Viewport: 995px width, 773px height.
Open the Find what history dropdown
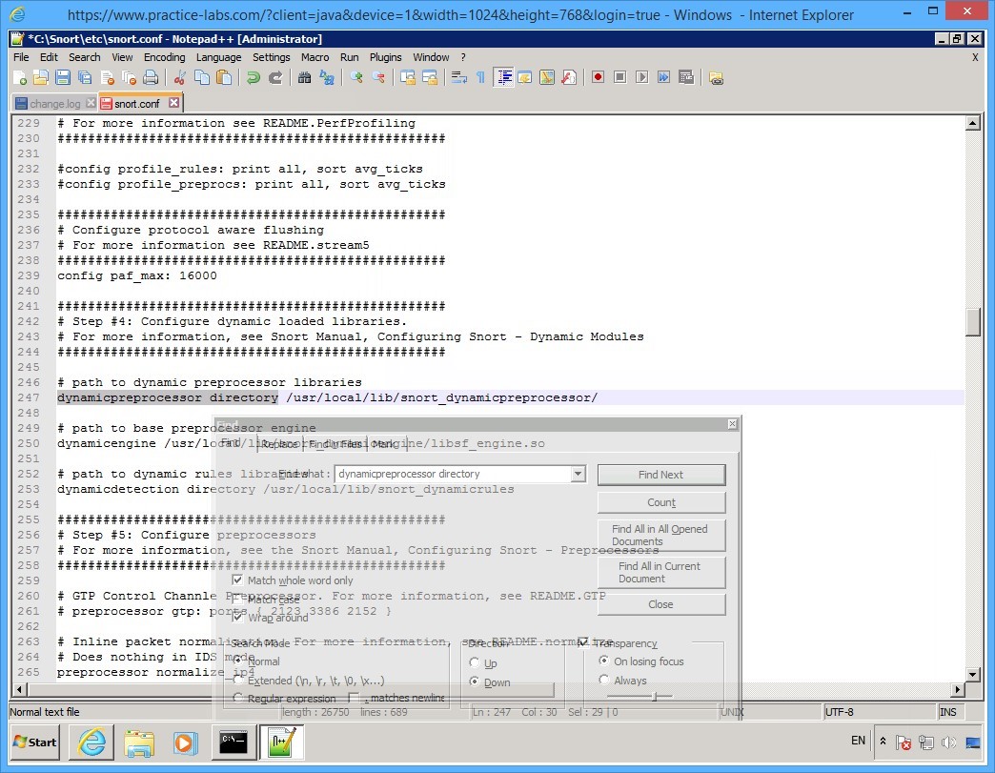pyautogui.click(x=577, y=474)
